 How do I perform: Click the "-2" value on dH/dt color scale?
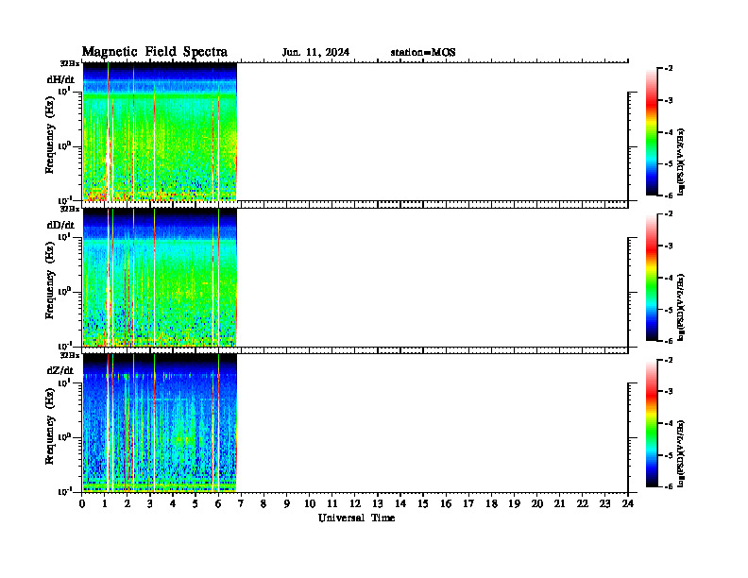pos(669,69)
